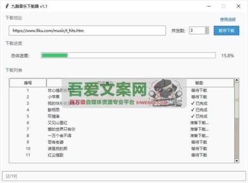Click the download list scrollbar thumb
This screenshot has height=183, width=248.
(237, 100)
